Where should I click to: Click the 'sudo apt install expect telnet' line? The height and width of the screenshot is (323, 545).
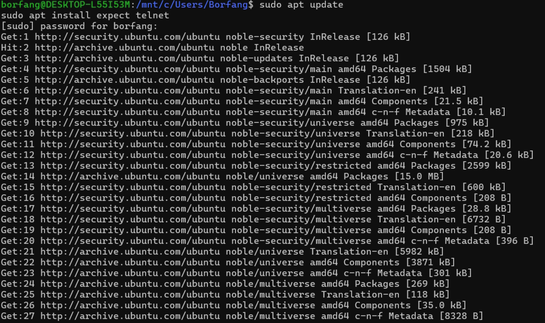coord(85,15)
